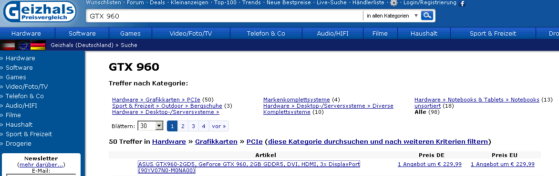Open Neue Bestpreise in the top menu
The width and height of the screenshot is (559, 176).
[289, 2]
